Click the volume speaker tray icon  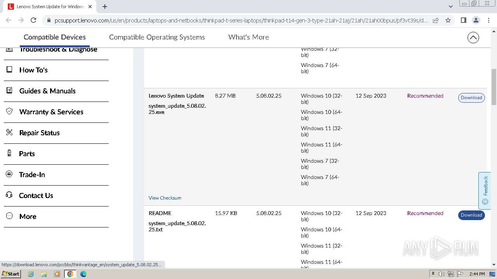coord(441,274)
